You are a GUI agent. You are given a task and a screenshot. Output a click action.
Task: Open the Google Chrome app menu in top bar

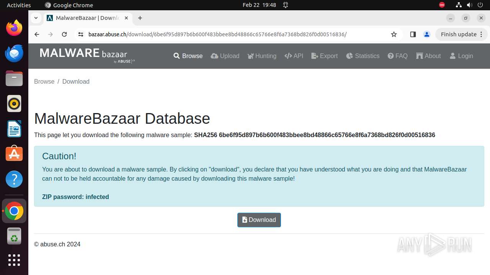click(x=69, y=5)
